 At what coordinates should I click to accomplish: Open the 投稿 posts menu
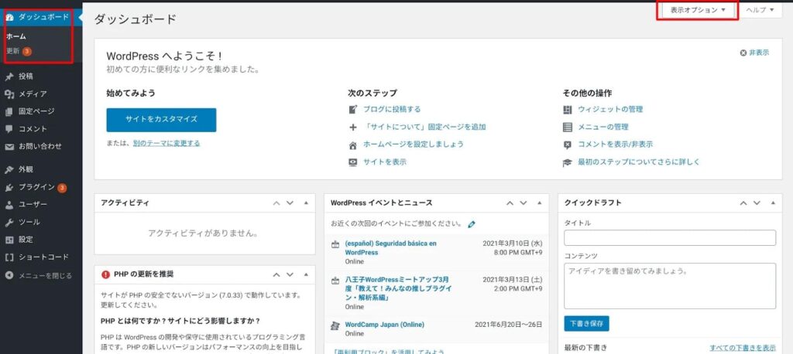tap(26, 77)
